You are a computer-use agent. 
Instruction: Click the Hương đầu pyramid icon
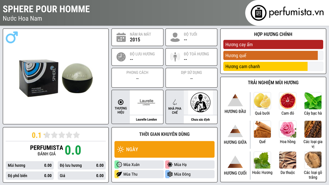click(x=235, y=100)
